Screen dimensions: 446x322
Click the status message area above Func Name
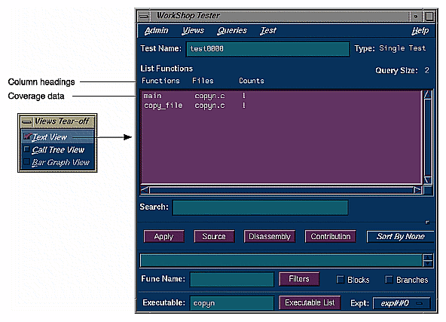[281, 260]
